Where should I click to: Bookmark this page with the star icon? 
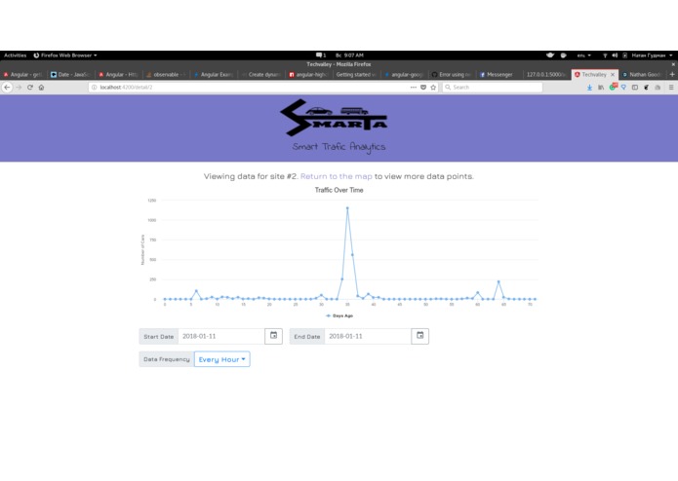click(x=433, y=87)
